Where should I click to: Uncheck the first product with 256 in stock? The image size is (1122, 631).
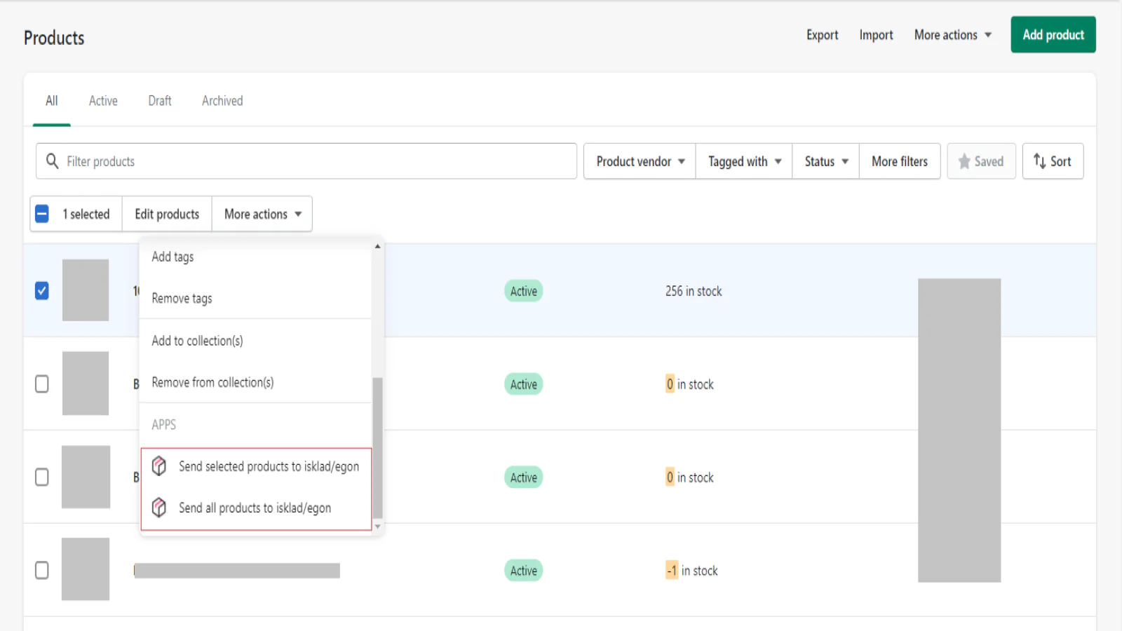(42, 291)
